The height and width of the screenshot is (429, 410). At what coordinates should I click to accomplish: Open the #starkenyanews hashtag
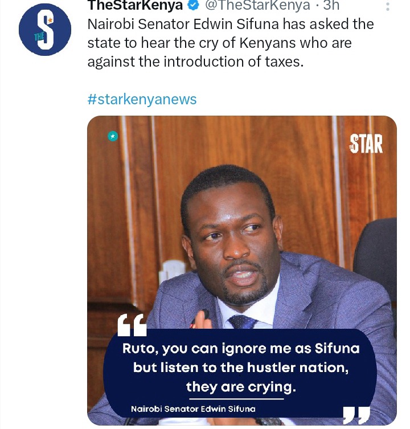[x=142, y=99]
